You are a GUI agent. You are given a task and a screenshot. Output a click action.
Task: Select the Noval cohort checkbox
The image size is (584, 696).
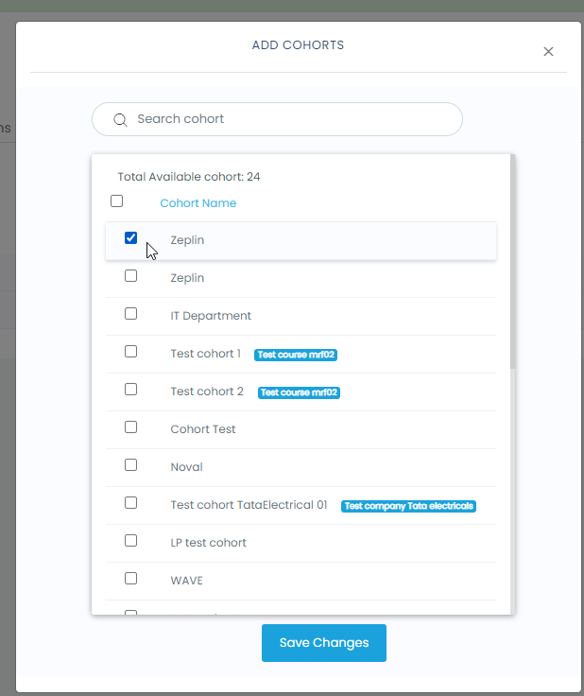point(131,465)
